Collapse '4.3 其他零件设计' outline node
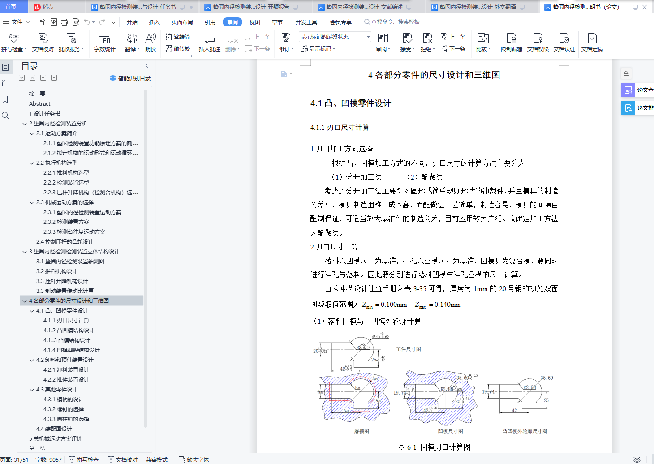The width and height of the screenshot is (654, 464). coord(32,390)
